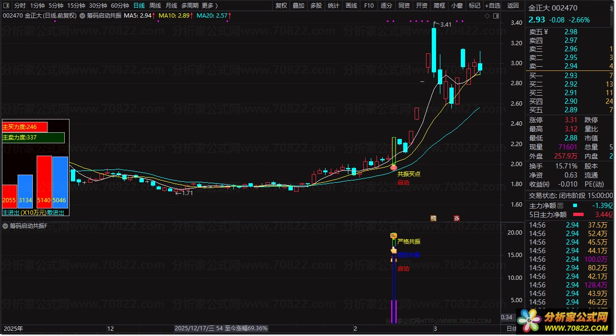616x336 pixels.
Task: Click the 标记 mark button
Action: point(475,6)
